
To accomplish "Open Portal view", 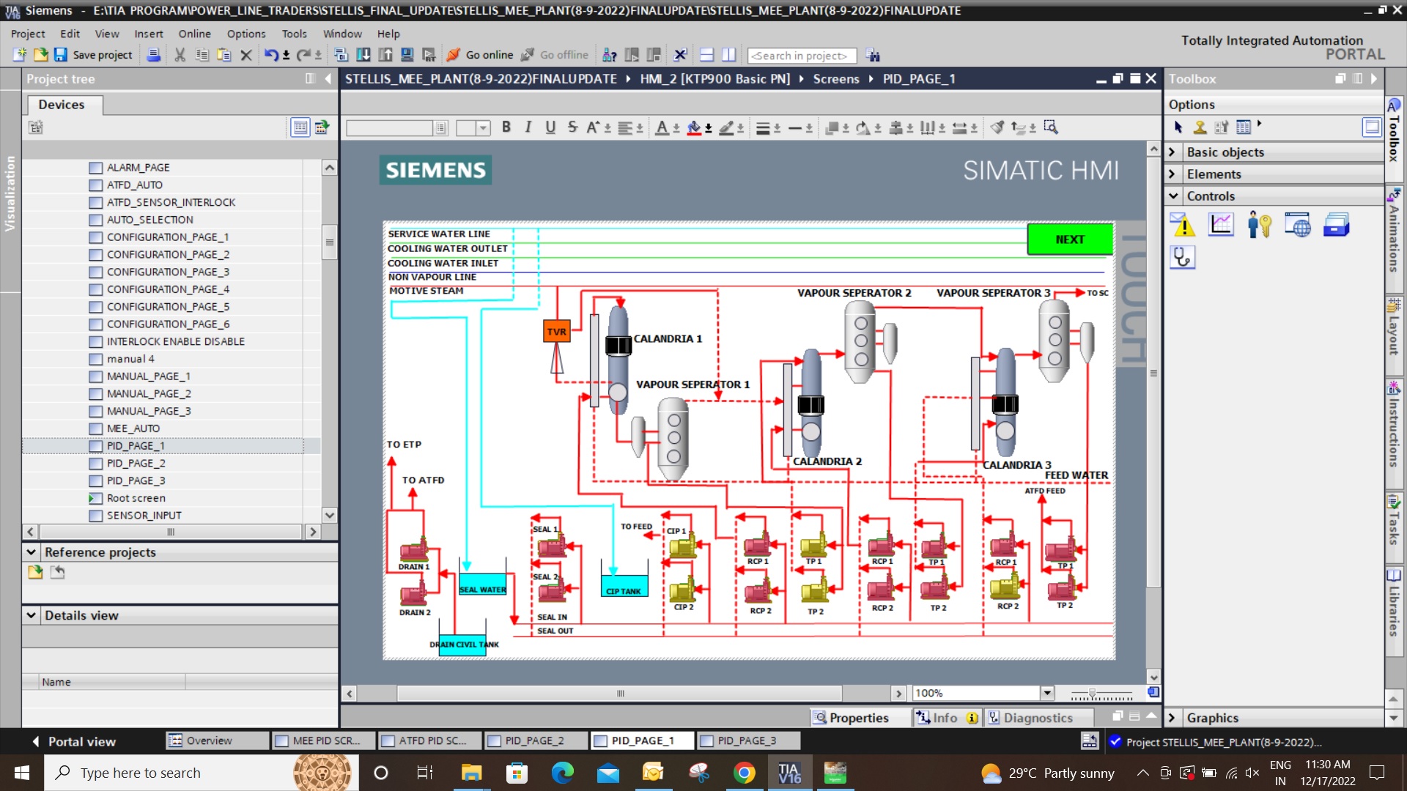I will [73, 741].
